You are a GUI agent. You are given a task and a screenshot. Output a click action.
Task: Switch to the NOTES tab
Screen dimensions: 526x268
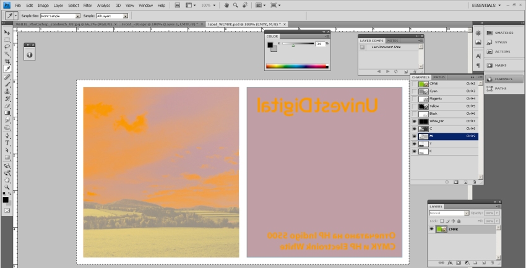tap(392, 41)
